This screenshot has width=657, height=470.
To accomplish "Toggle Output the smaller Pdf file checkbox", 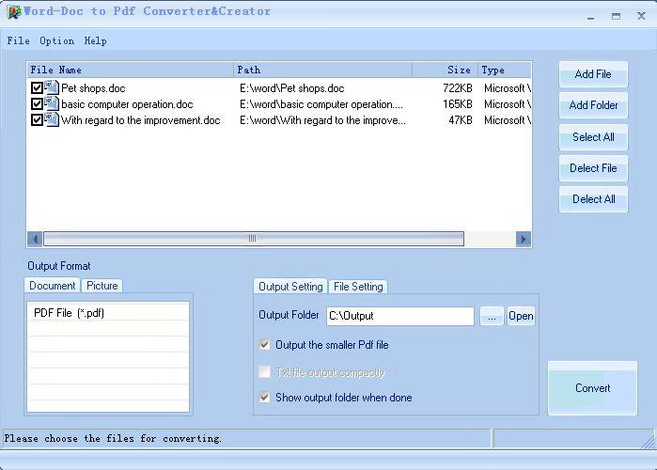I will click(264, 345).
